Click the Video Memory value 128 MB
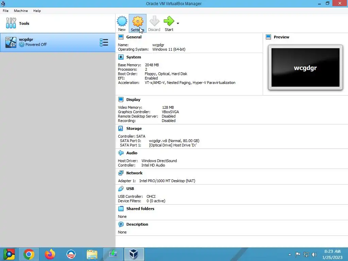Image resolution: width=348 pixels, height=261 pixels. (x=168, y=107)
